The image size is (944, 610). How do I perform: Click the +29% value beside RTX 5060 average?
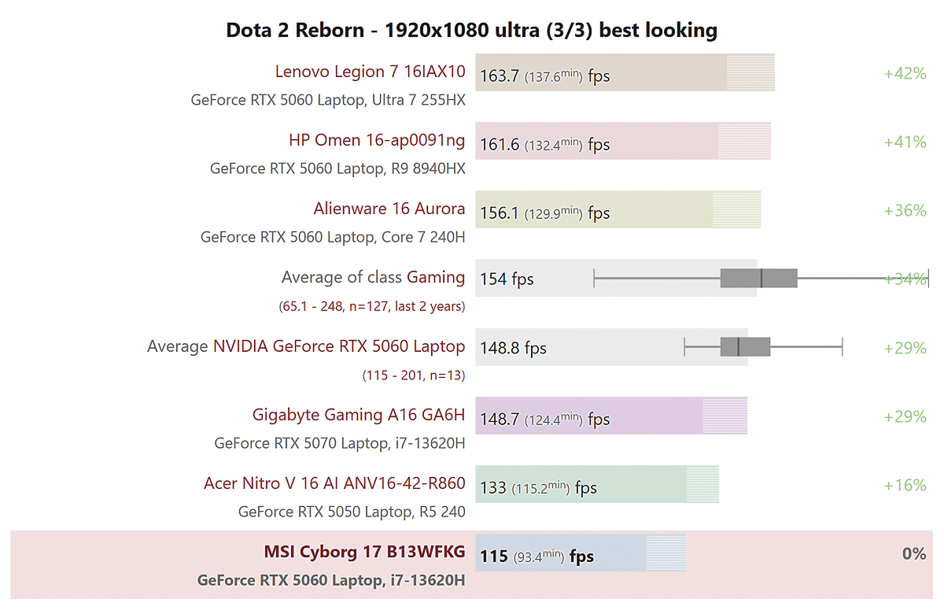(905, 348)
